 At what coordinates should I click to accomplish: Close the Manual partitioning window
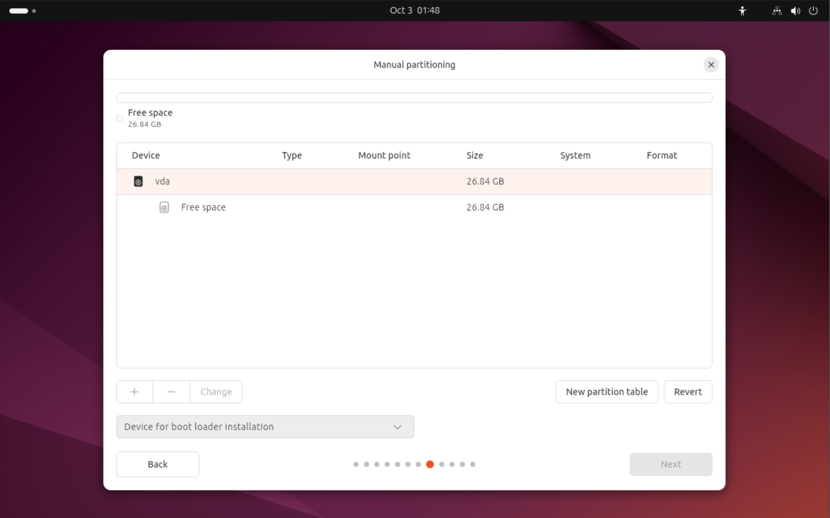point(711,65)
